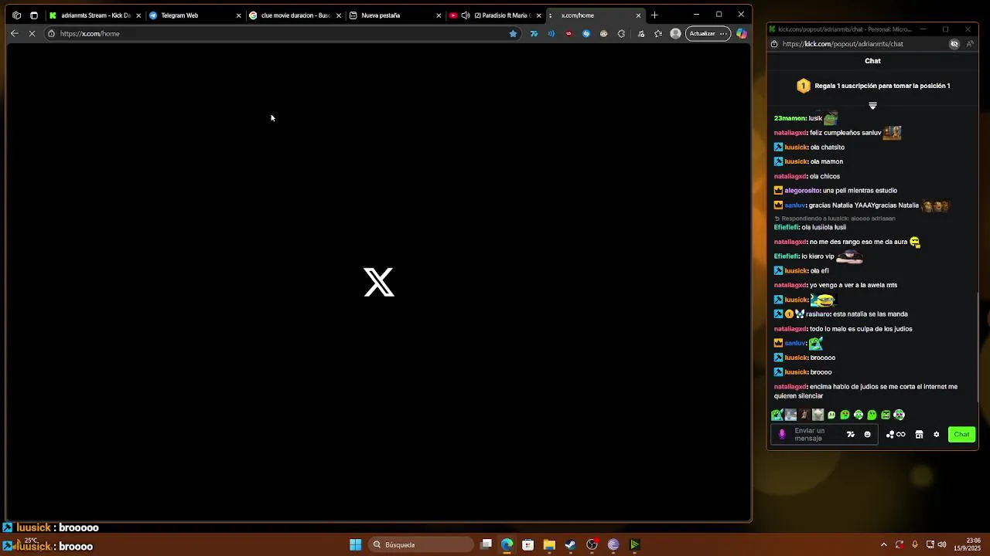
Task: Open the Edge profile avatar
Action: [x=676, y=33]
